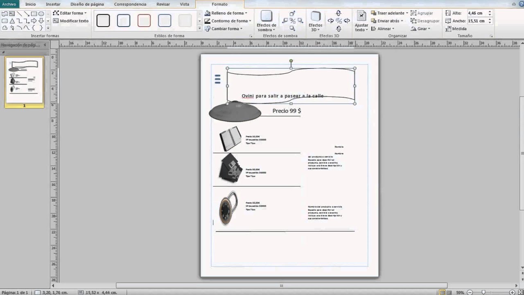Select the freeform shape in Insertar formas
524x295 pixels.
(5, 14)
